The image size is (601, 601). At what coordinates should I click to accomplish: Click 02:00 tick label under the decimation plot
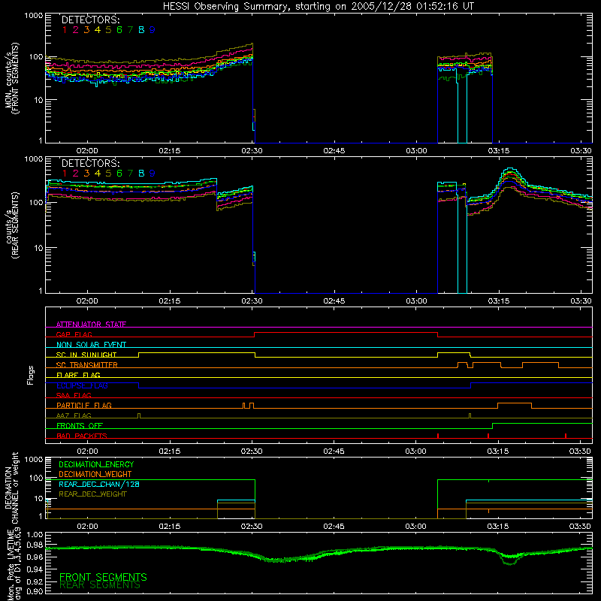[87, 527]
